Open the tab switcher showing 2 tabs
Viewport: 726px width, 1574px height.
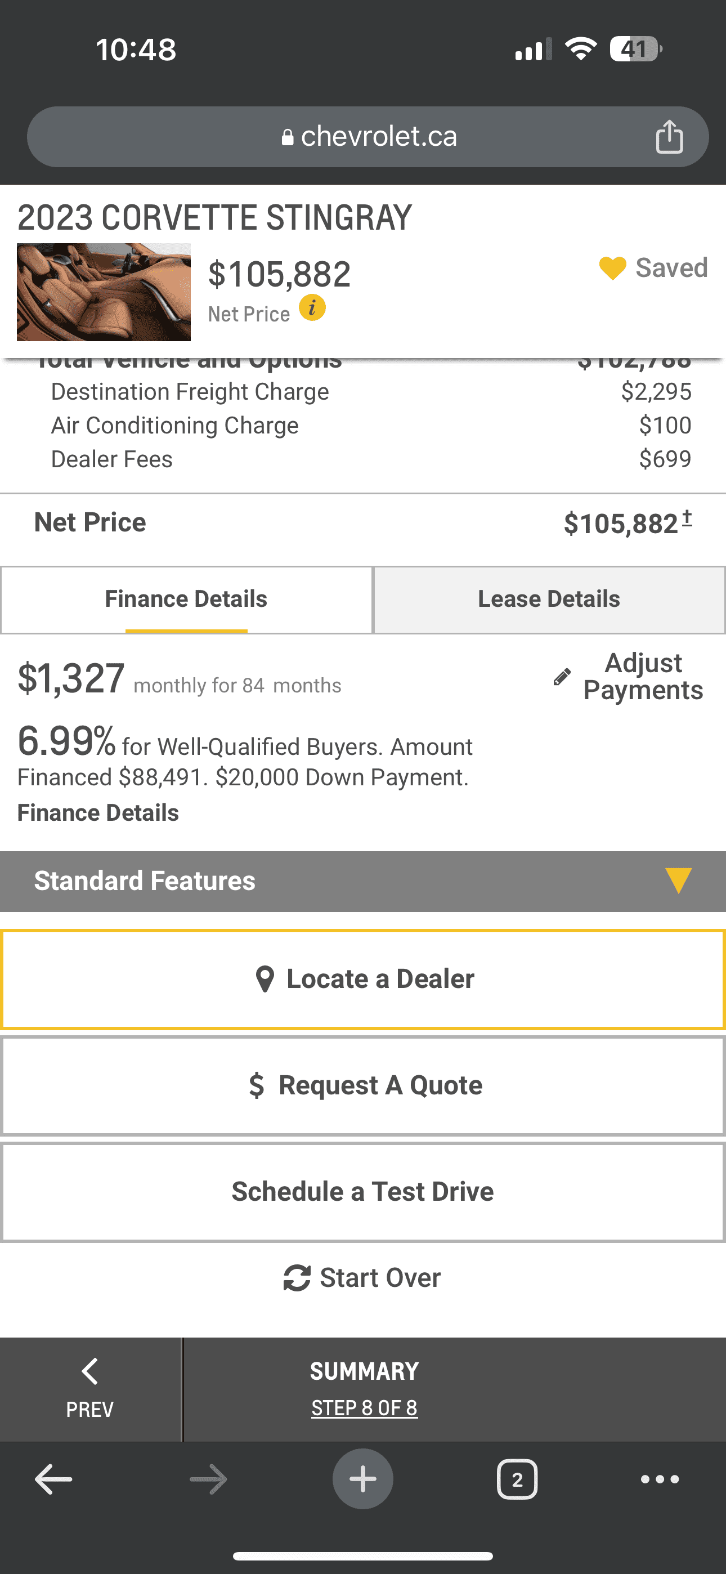(517, 1479)
